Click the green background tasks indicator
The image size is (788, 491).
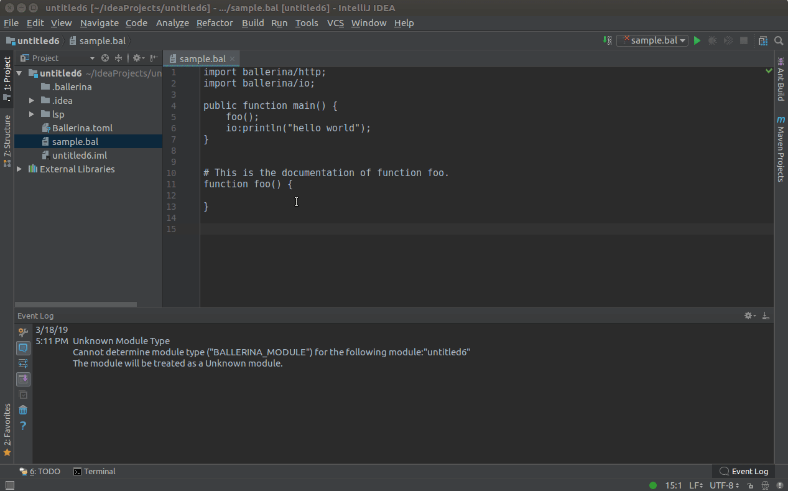[653, 485]
